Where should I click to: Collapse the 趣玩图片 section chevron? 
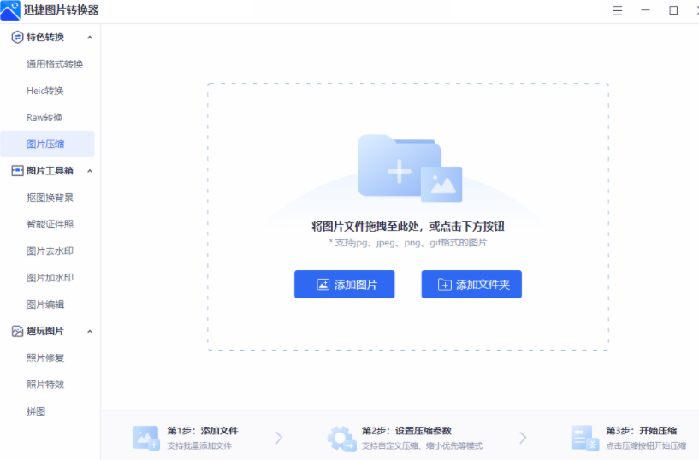[90, 331]
